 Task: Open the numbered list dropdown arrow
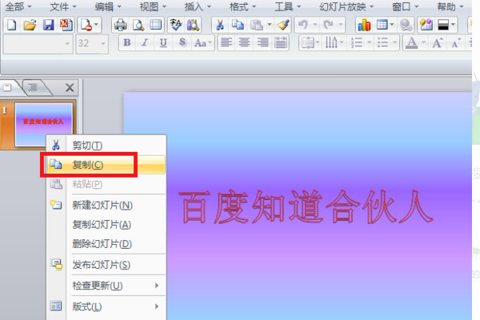coord(369,42)
